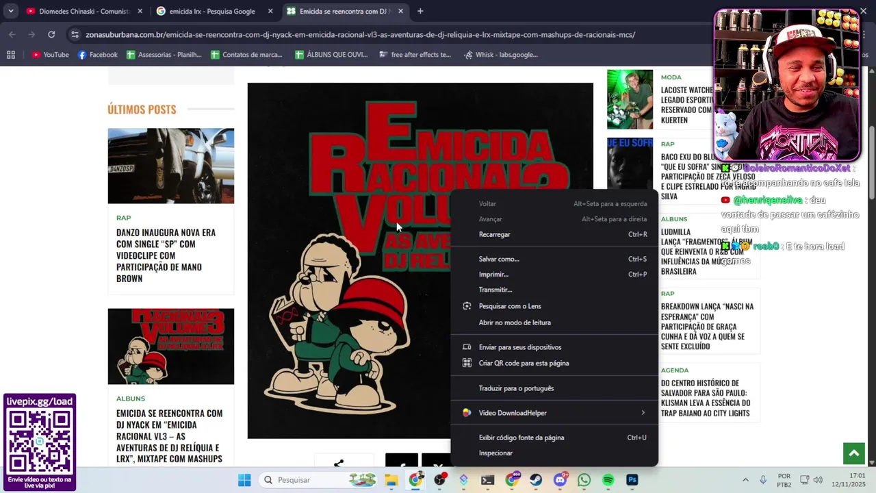
Task: Select Traduzir para o português
Action: (554, 388)
